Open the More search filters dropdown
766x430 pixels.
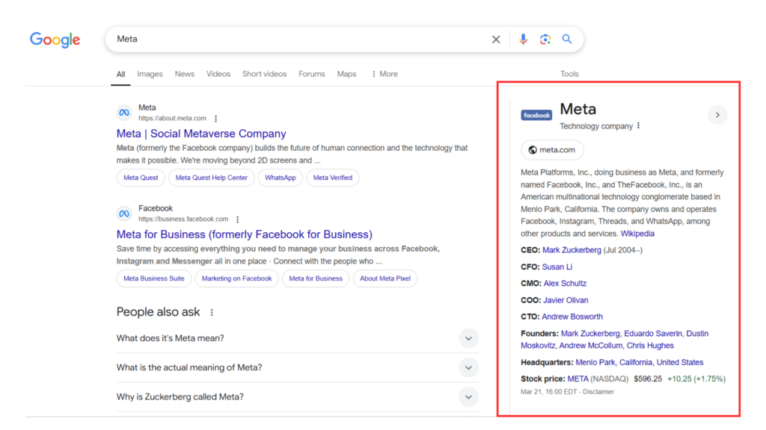(384, 74)
